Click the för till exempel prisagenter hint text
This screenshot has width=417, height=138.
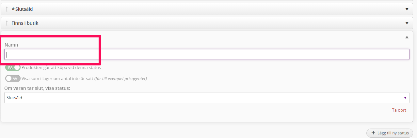point(120,78)
